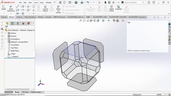Open the Line tool dropdown arrow

pos(20,7)
